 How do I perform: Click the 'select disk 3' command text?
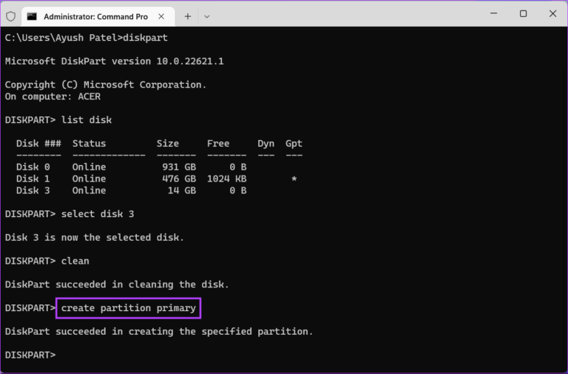98,214
